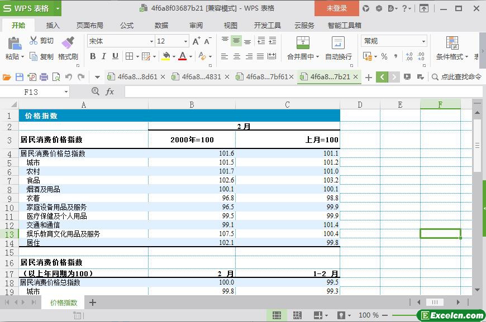Toggle italic formatting
Image resolution: width=486 pixels, height=322 pixels.
pos(104,56)
